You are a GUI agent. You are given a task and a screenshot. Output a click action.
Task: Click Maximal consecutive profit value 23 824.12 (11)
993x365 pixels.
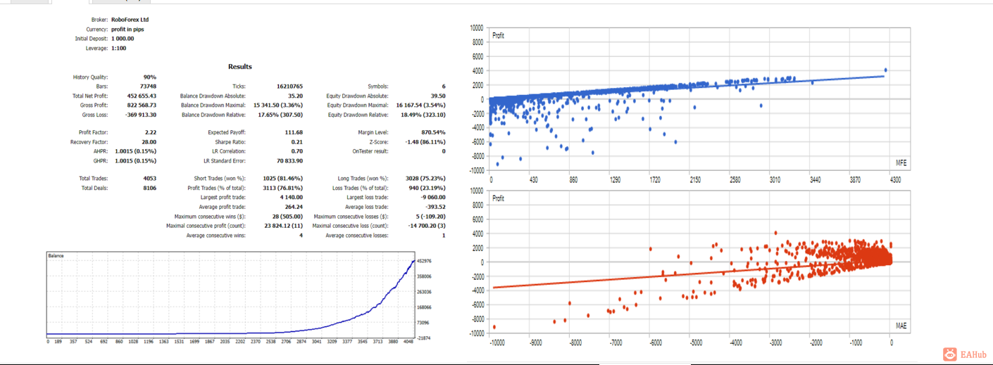point(283,226)
